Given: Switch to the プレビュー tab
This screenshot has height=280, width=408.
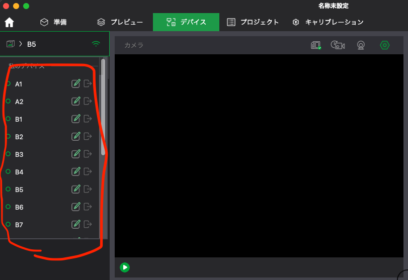Looking at the screenshot, I should 120,22.
